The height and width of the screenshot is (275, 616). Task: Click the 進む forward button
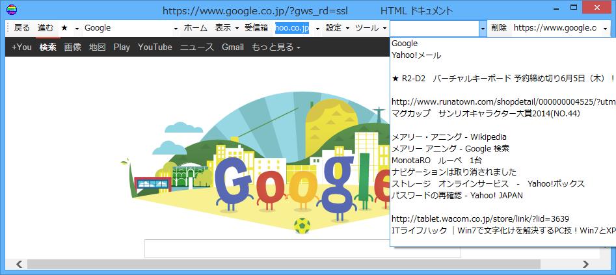[46, 29]
